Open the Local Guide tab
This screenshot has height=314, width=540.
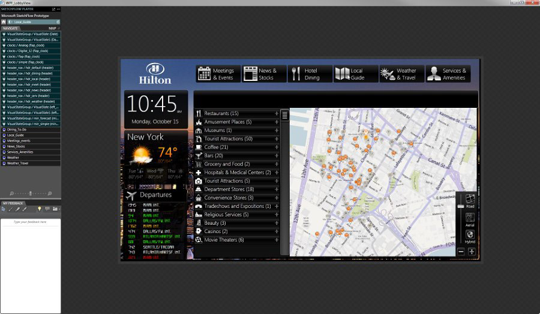click(x=356, y=74)
